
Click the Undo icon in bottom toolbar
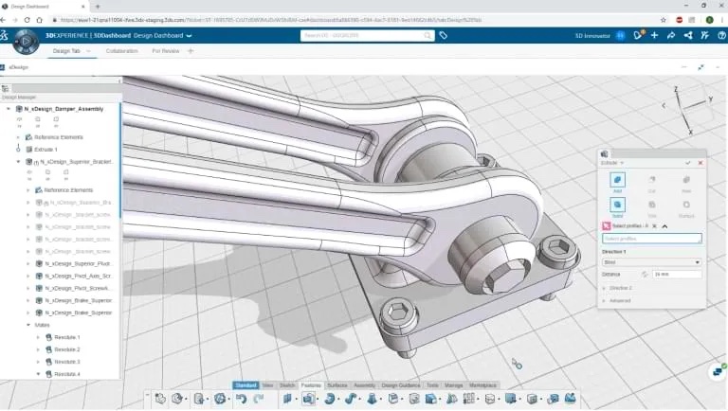pyautogui.click(x=241, y=399)
